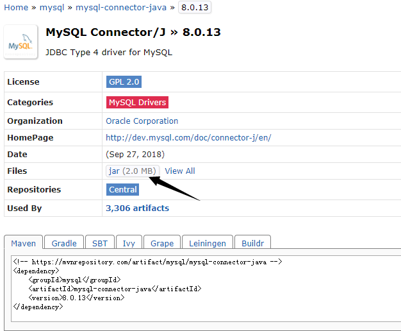Click the MySQL Connector/J » 8.0.13 heading
The height and width of the screenshot is (331, 401).
(x=133, y=32)
